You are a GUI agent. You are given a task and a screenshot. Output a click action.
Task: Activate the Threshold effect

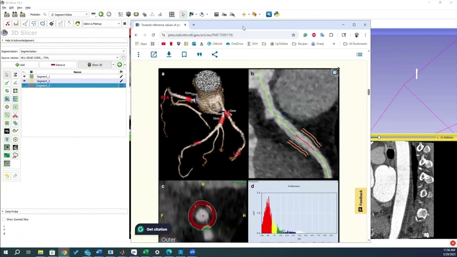15,75
